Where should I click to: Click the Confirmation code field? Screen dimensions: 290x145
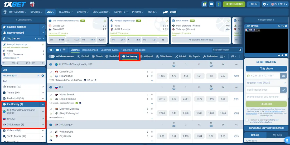pos(263,90)
